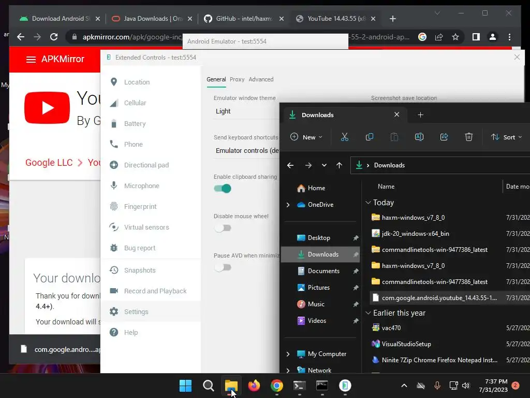Click the File Explorer Downloads address bar
Screen dimensions: 530x398
[x=440, y=165]
